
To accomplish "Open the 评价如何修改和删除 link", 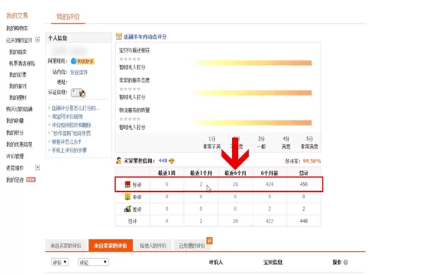I will point(72,125).
